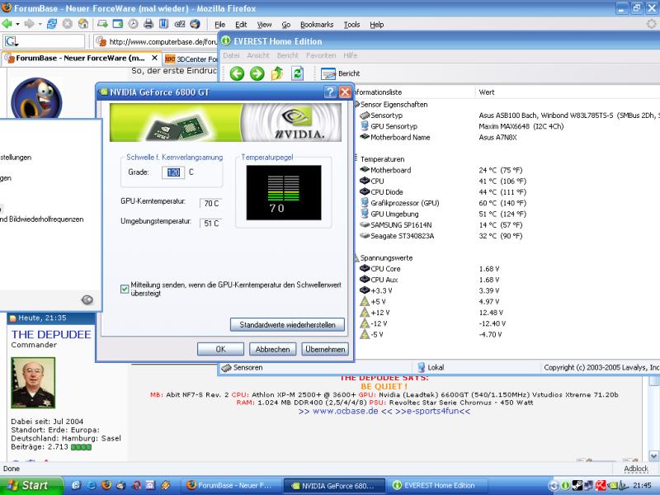Close the ForumBase tab
This screenshot has width=660, height=495.
(x=154, y=58)
